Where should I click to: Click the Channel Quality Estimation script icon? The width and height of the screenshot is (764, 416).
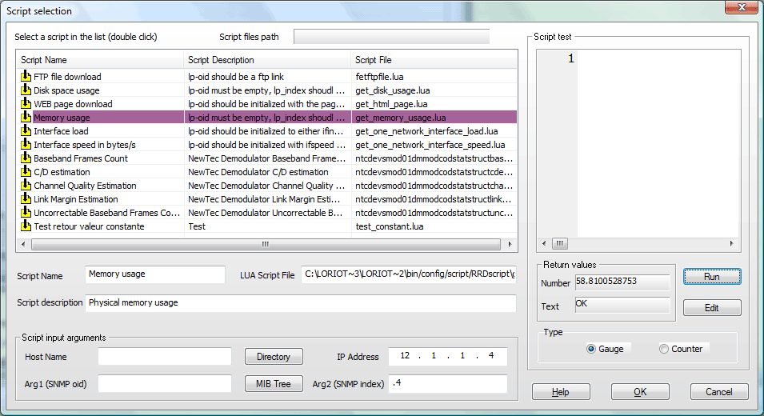[x=26, y=185]
